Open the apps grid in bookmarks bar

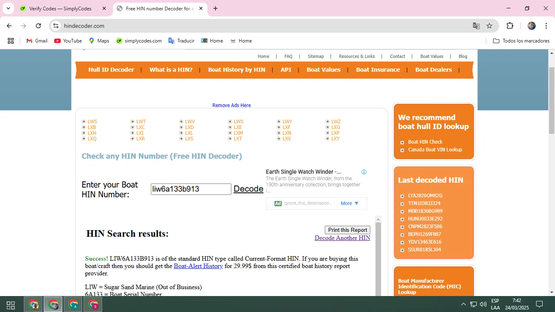tap(11, 41)
